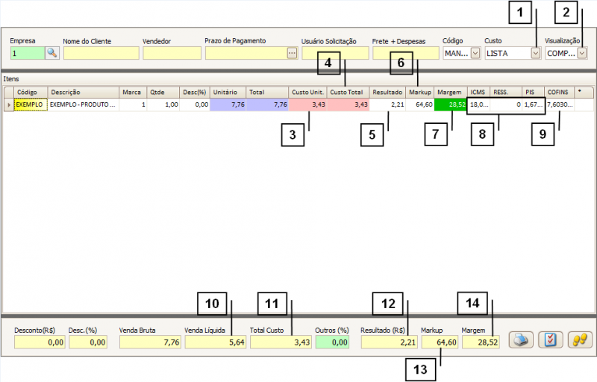Click the Empresa search magnifier icon
Viewport: 597px width, 382px height.
click(52, 53)
